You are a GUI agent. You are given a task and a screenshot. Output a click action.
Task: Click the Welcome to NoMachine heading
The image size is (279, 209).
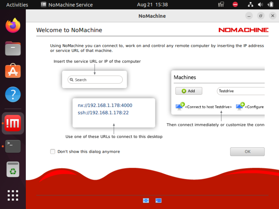69,30
